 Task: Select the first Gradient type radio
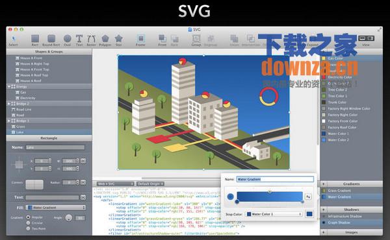tap(28, 217)
